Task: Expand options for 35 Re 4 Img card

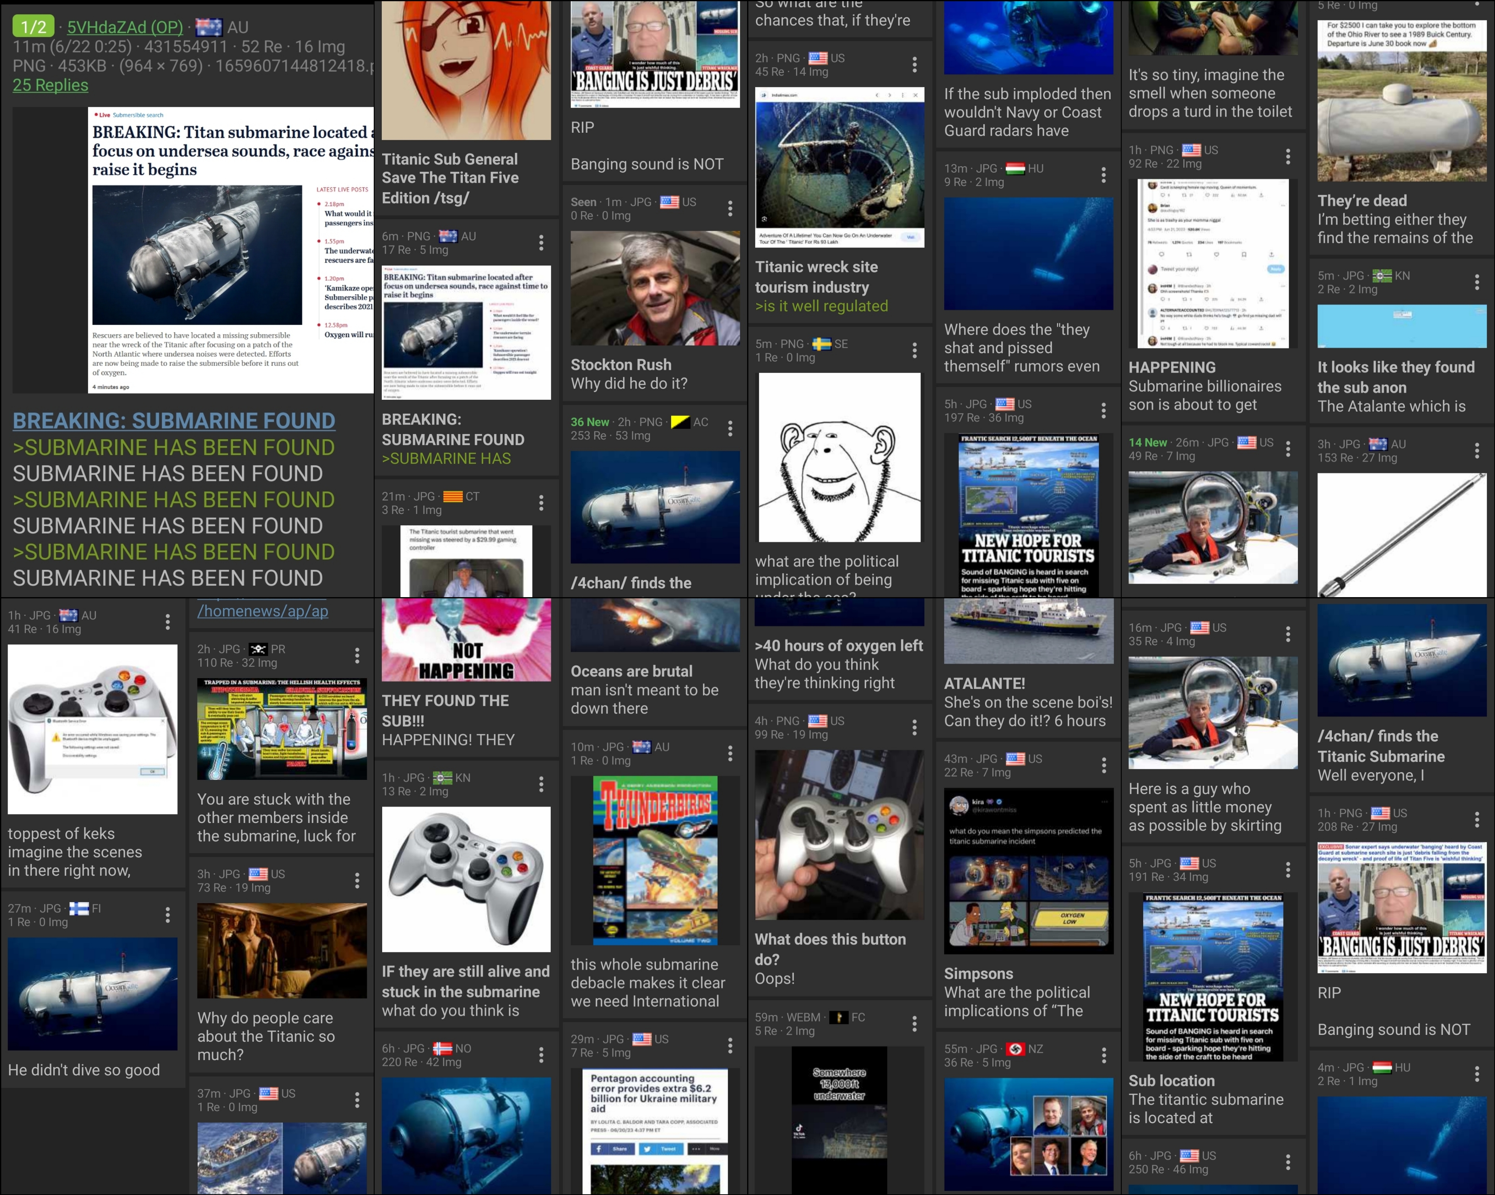Action: [1288, 634]
